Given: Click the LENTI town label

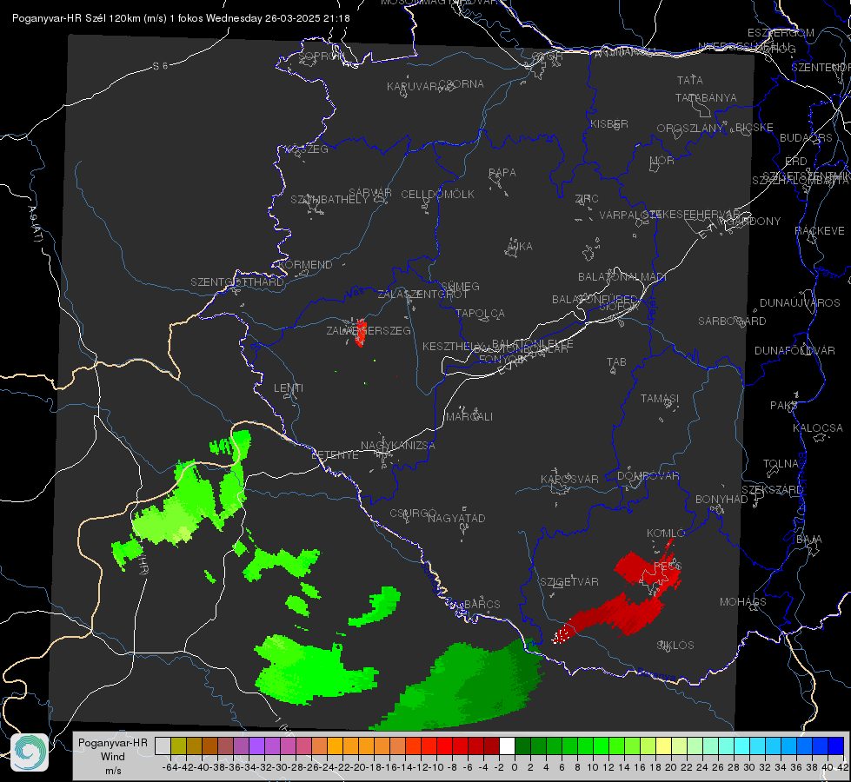Looking at the screenshot, I should click(x=289, y=388).
